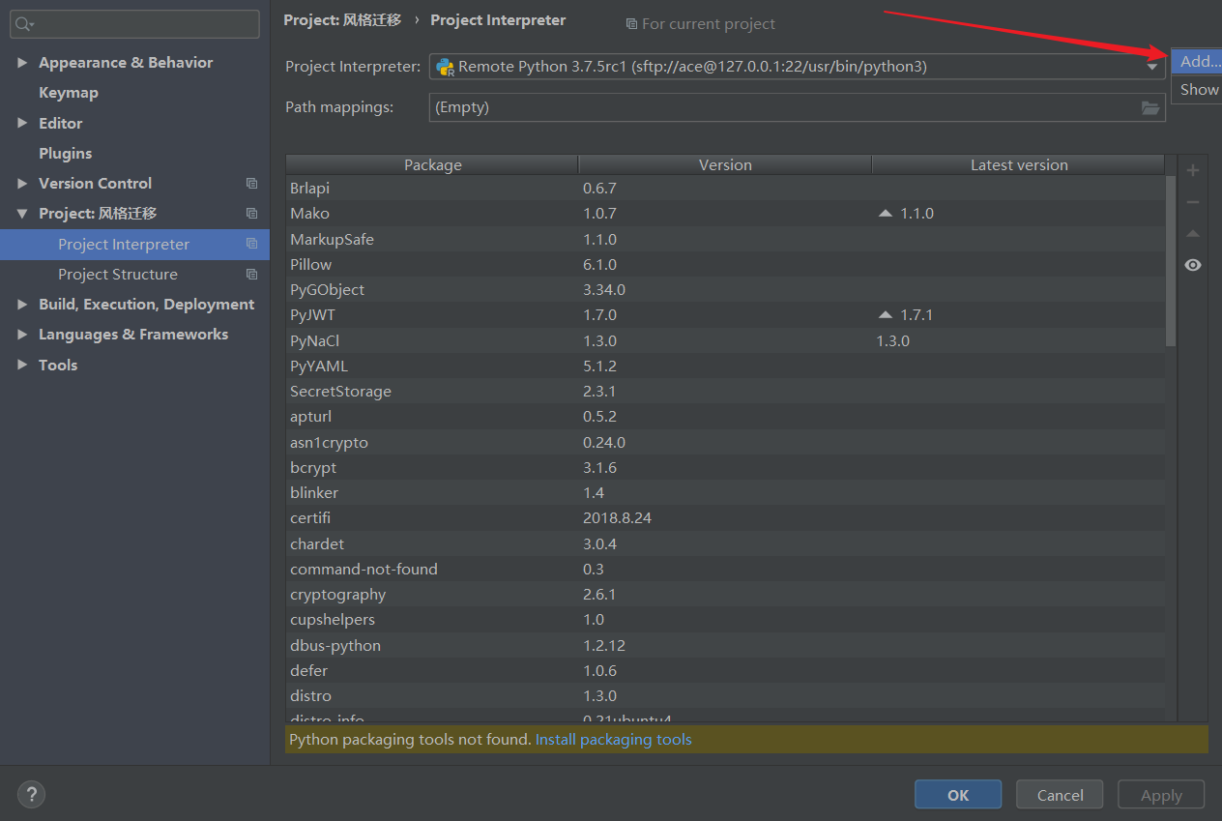
Task: Expand the Version Control section
Action: coord(22,184)
